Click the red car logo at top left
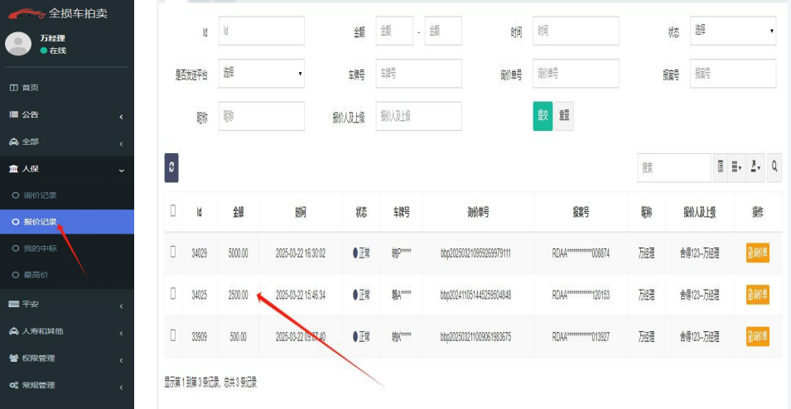 26,13
